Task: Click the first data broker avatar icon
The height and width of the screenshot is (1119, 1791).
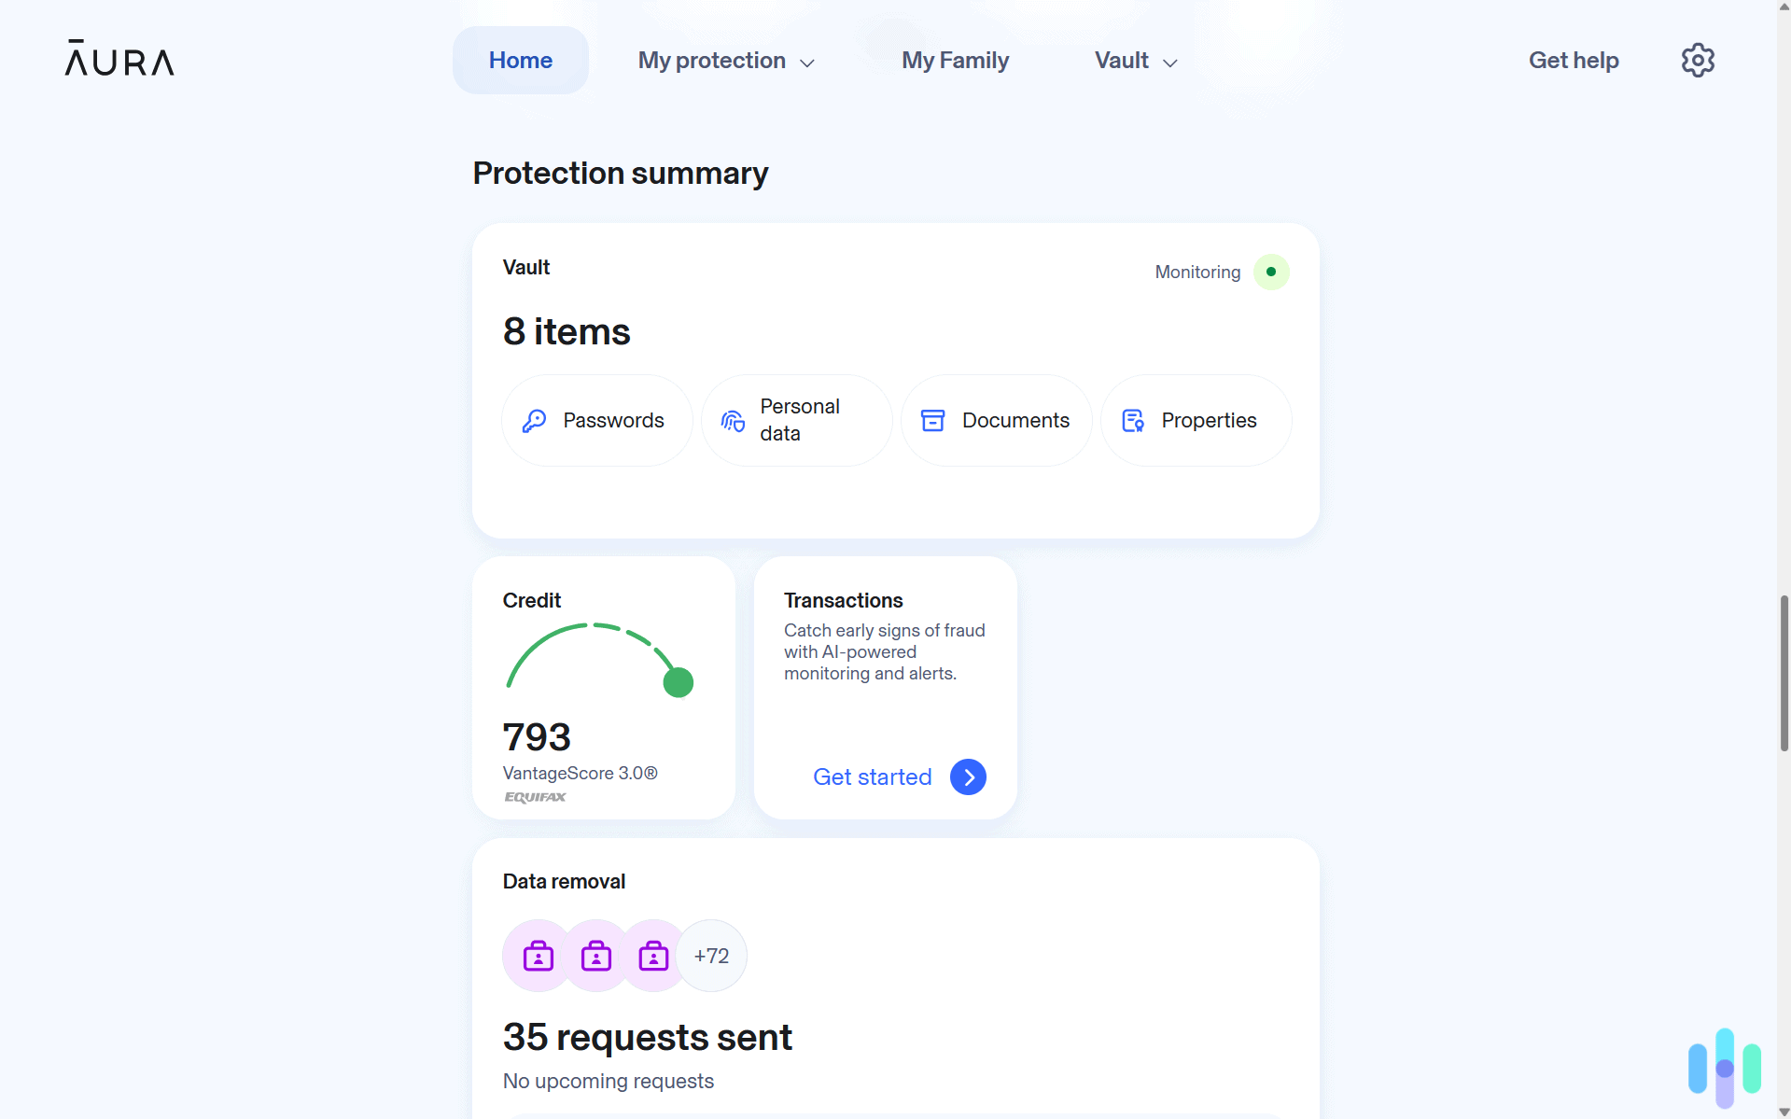Action: click(x=538, y=955)
